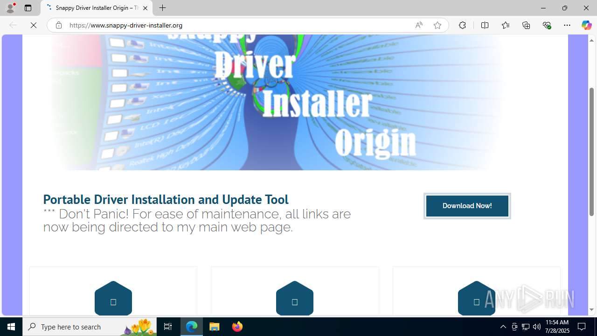Viewport: 597px width, 336px height.
Task: Go back to previous page
Action: (x=13, y=25)
